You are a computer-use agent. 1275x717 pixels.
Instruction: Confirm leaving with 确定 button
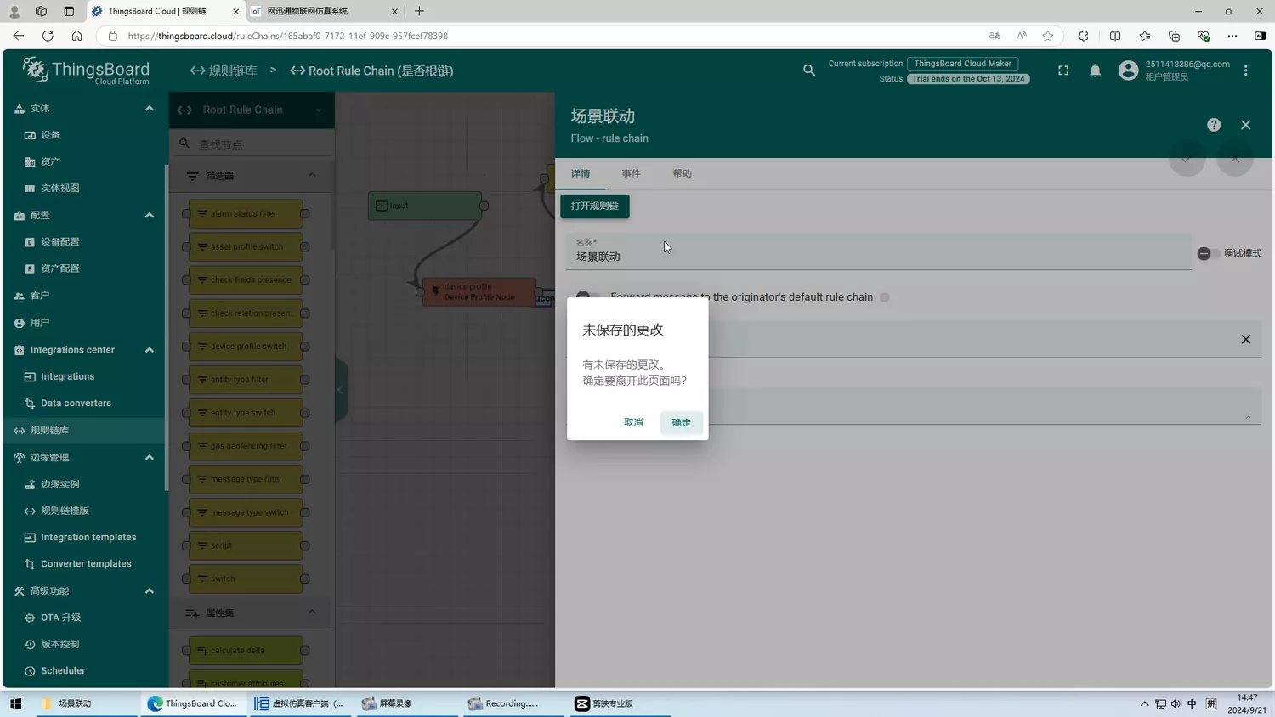pos(681,422)
